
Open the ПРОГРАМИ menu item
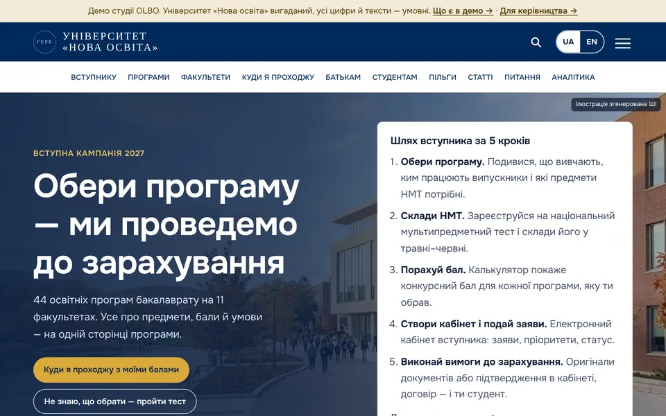click(x=148, y=77)
